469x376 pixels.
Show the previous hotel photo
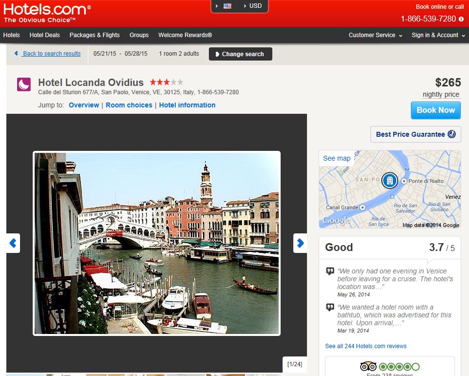click(x=13, y=243)
